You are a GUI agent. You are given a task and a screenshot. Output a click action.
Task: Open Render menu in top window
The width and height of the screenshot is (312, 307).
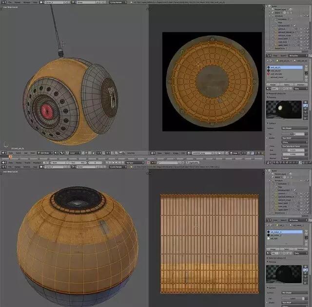[18, 2]
